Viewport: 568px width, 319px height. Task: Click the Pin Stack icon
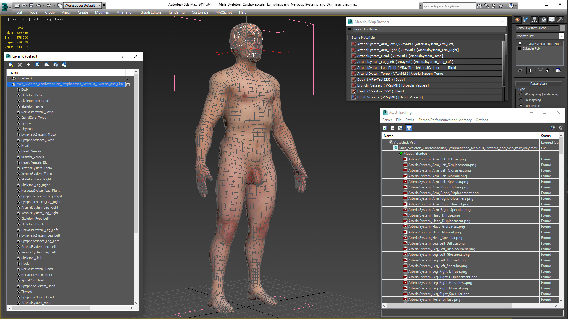point(520,70)
